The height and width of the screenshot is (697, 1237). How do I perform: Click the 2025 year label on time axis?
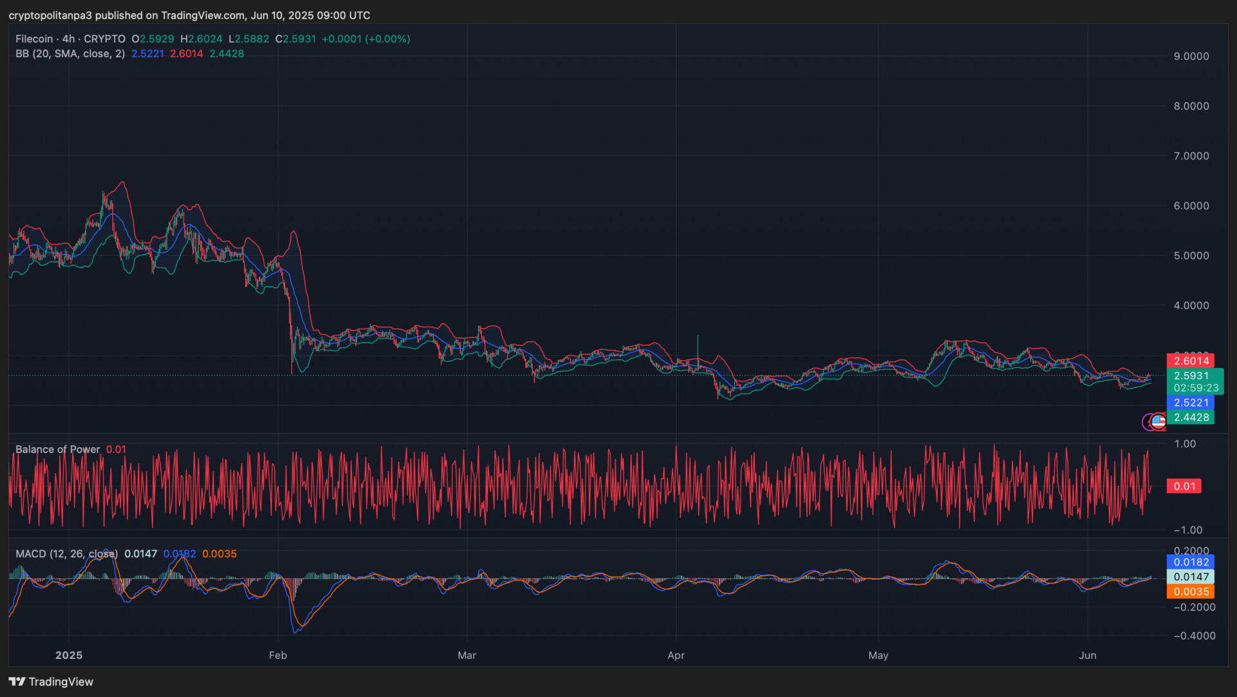click(x=69, y=655)
